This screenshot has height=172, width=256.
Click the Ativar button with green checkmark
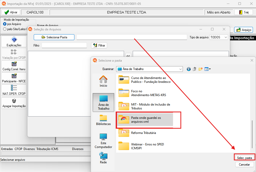click(x=11, y=12)
